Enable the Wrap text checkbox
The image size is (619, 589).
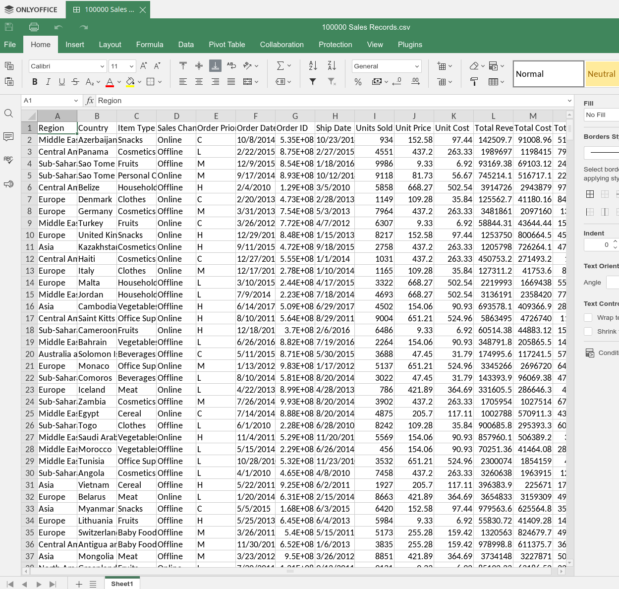[588, 318]
